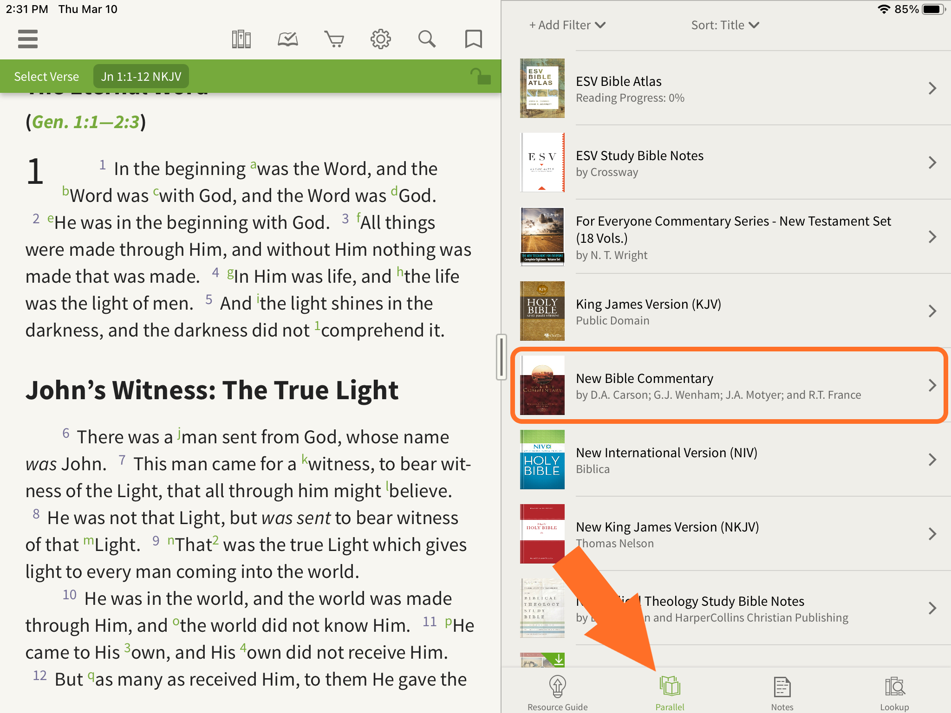Grab the split pane divider handle
The image size is (951, 713).
coord(501,357)
